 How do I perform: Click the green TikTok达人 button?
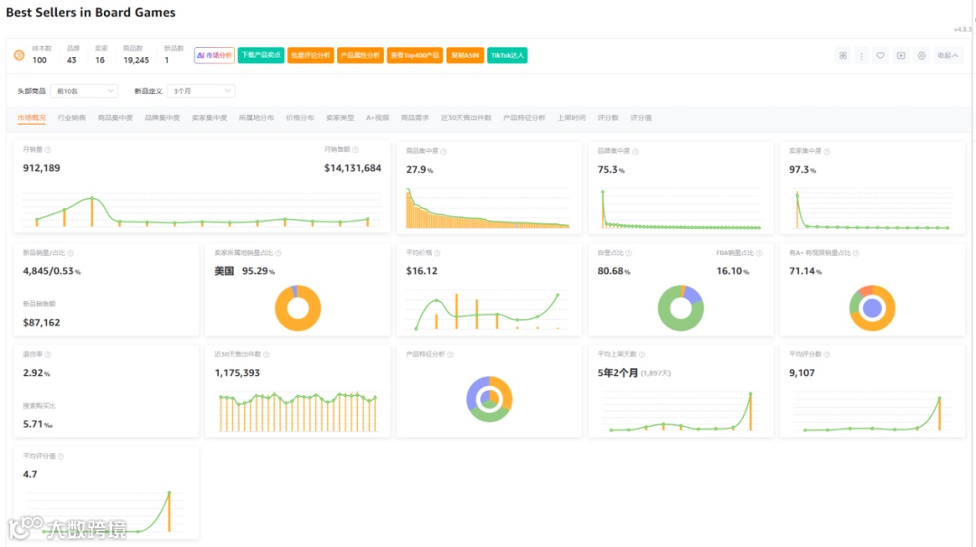click(507, 55)
